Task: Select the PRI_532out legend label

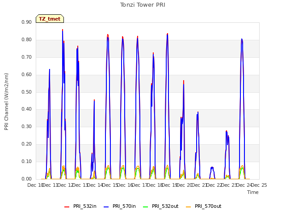Action: [165, 206]
